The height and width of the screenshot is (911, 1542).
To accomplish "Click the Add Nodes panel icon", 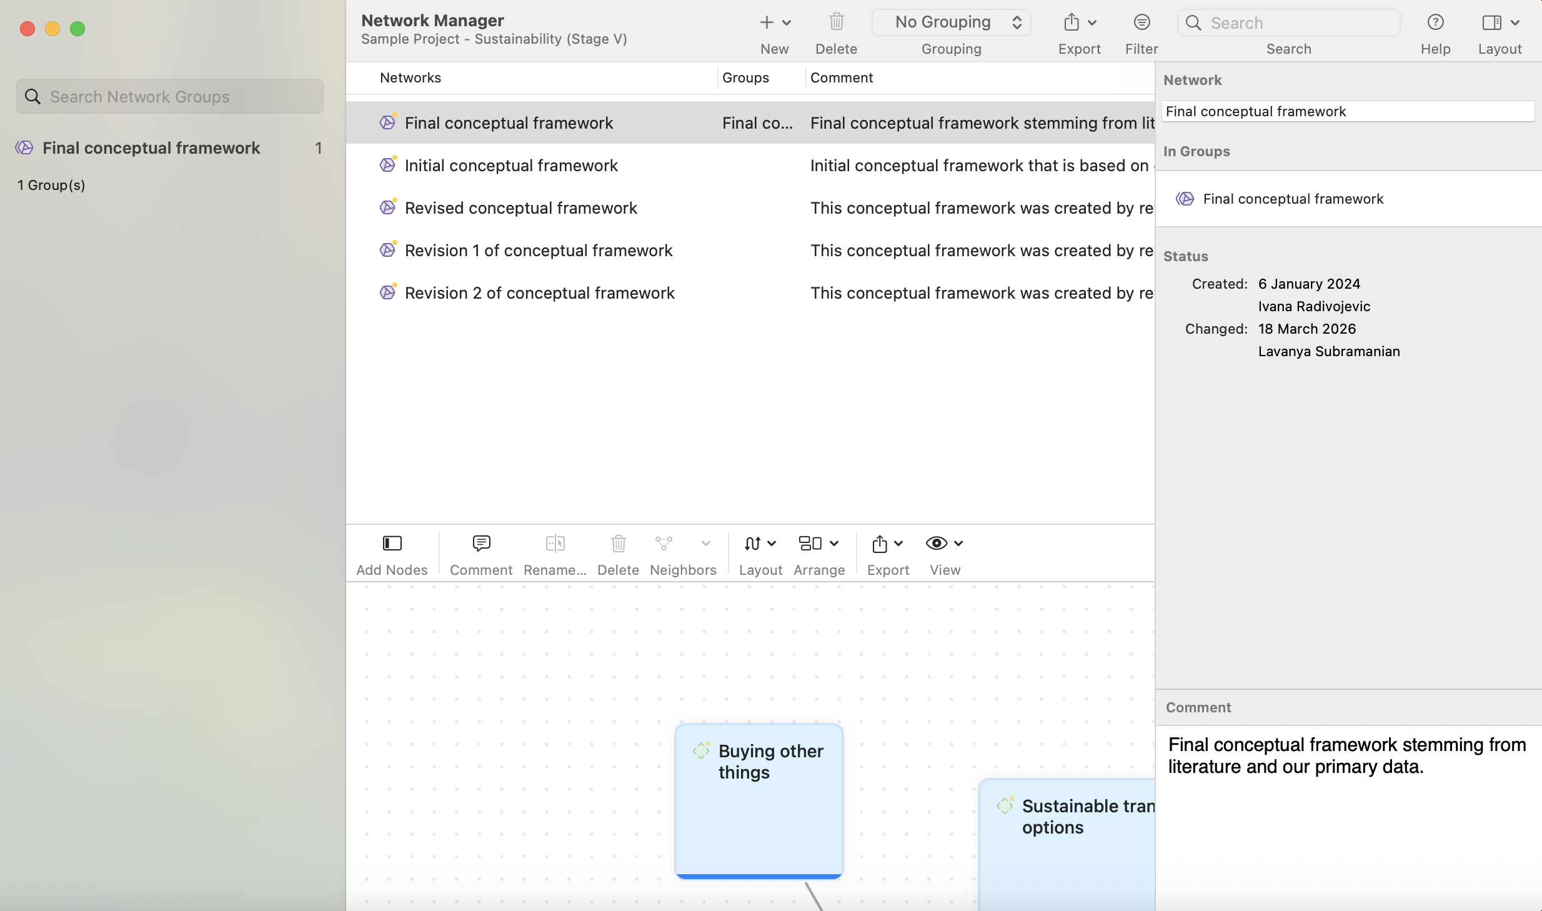I will 392,544.
